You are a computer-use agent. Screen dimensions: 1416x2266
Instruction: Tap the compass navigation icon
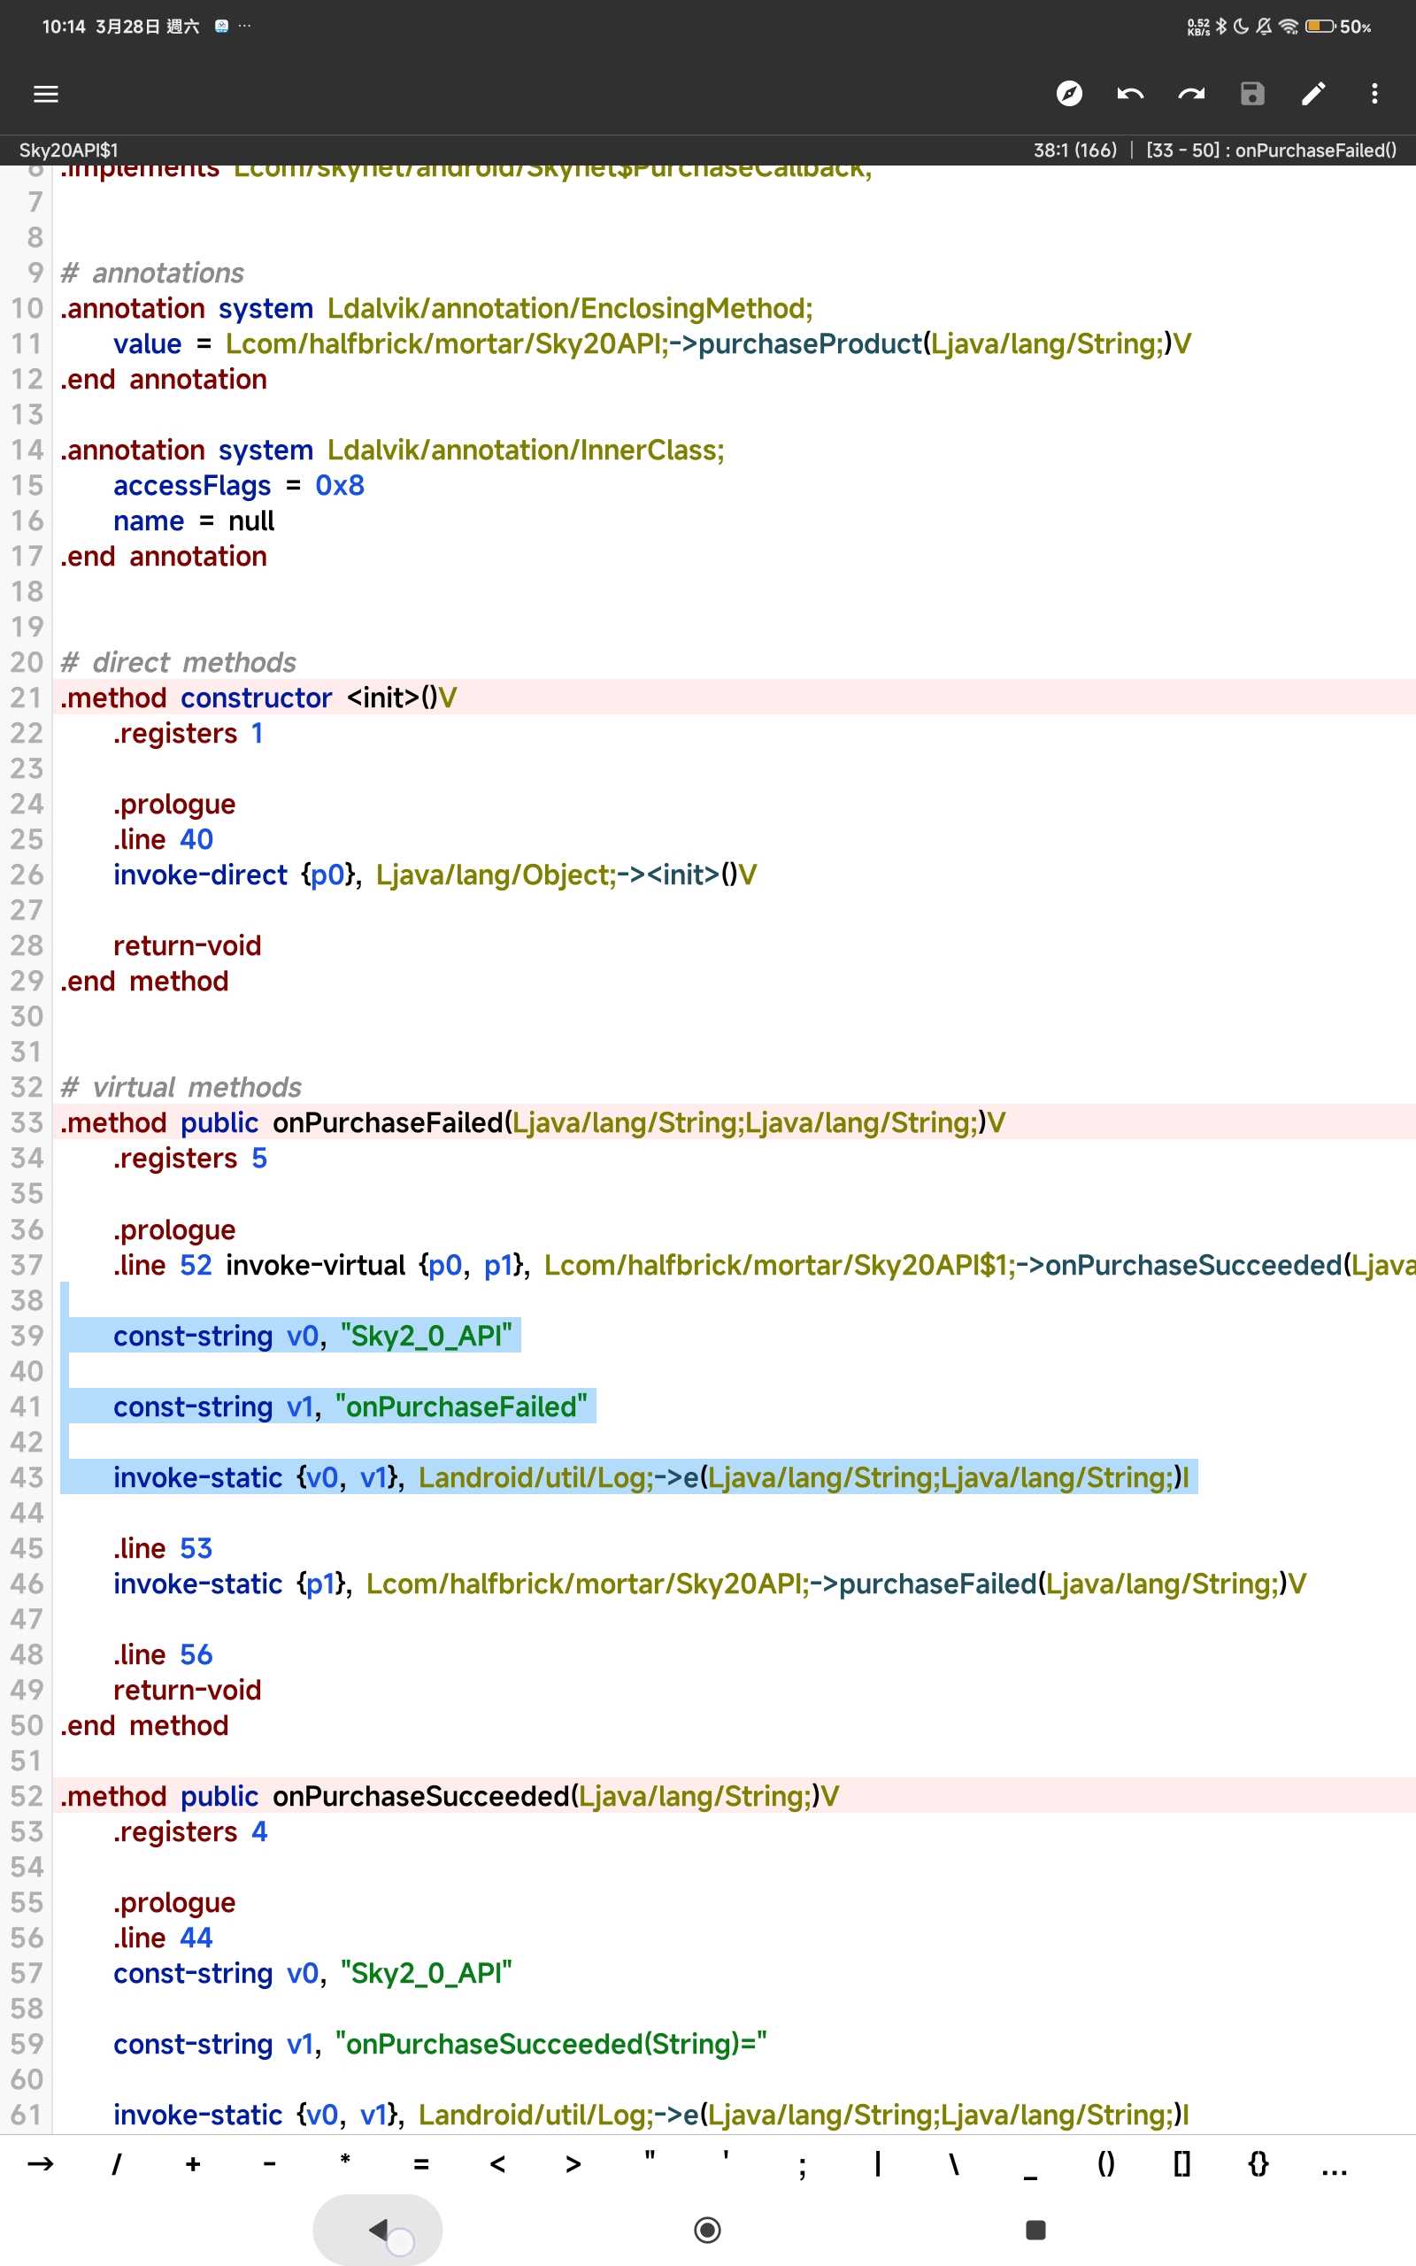pyautogui.click(x=1068, y=94)
